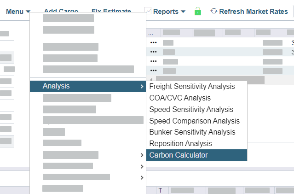Screen dimensions: 294x194
Task: Open the ellipsis menu in fourth grid row
Action: (154, 71)
